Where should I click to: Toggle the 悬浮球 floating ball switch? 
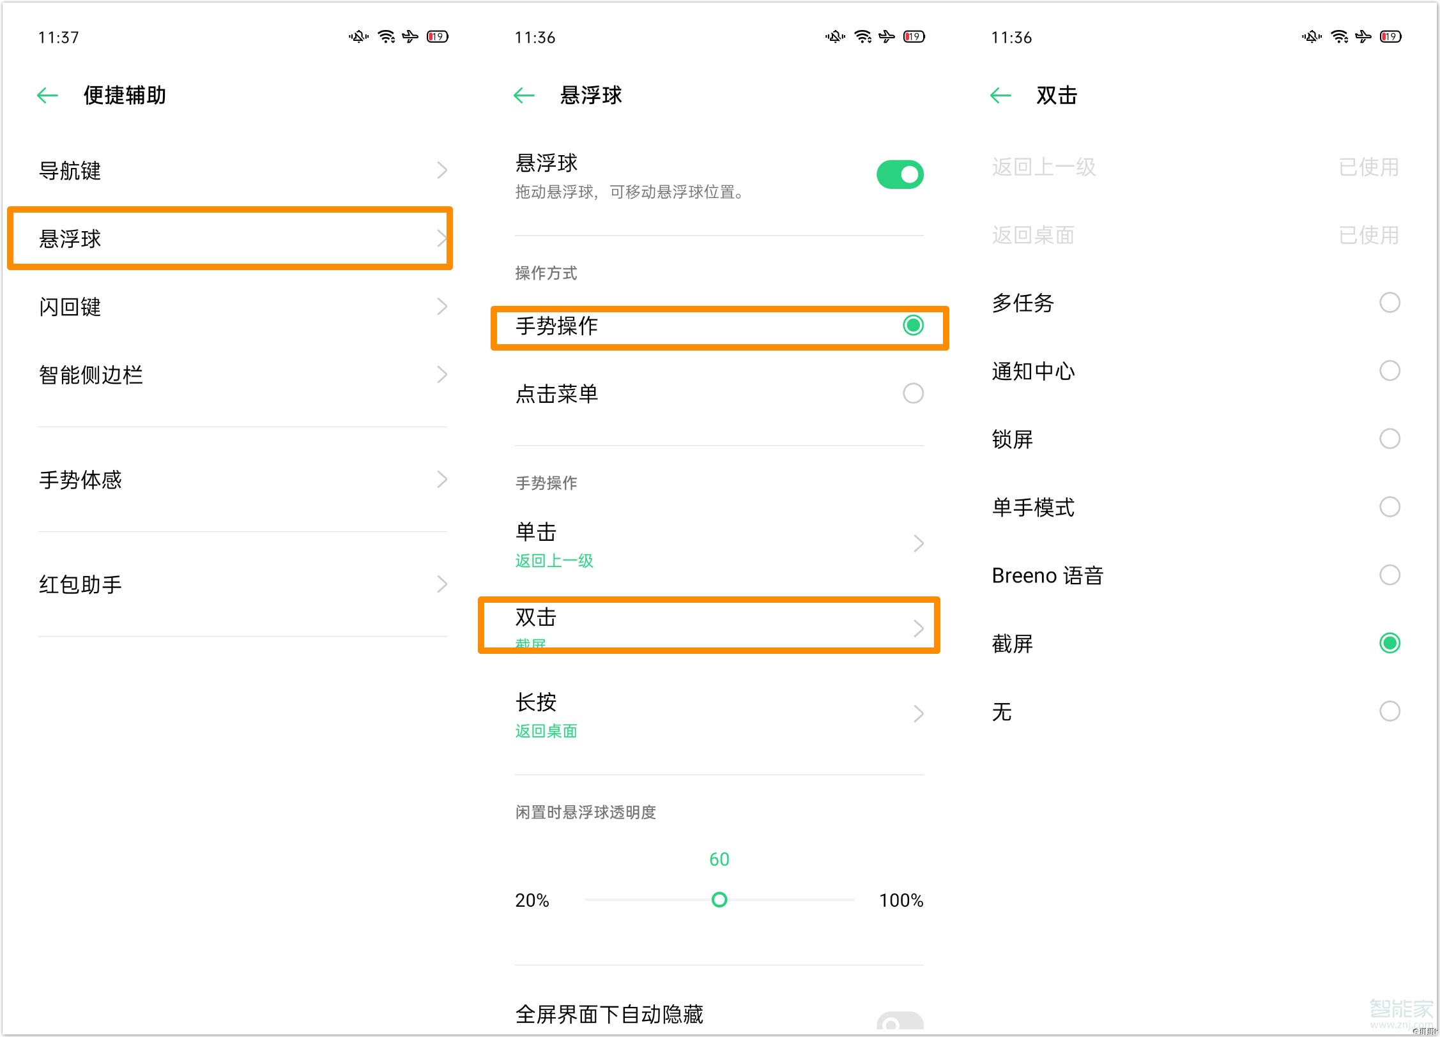pos(900,174)
